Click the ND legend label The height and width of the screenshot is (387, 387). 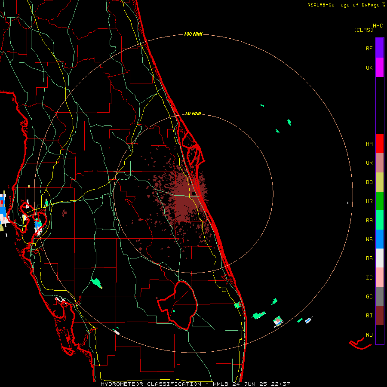[369, 335]
